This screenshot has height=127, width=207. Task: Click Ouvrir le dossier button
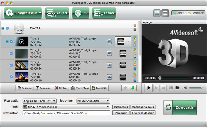click(143, 113)
